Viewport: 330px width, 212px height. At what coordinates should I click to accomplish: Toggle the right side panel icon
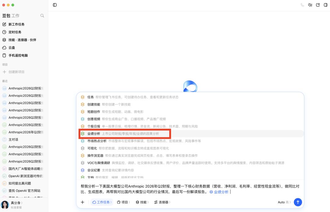(326, 5)
